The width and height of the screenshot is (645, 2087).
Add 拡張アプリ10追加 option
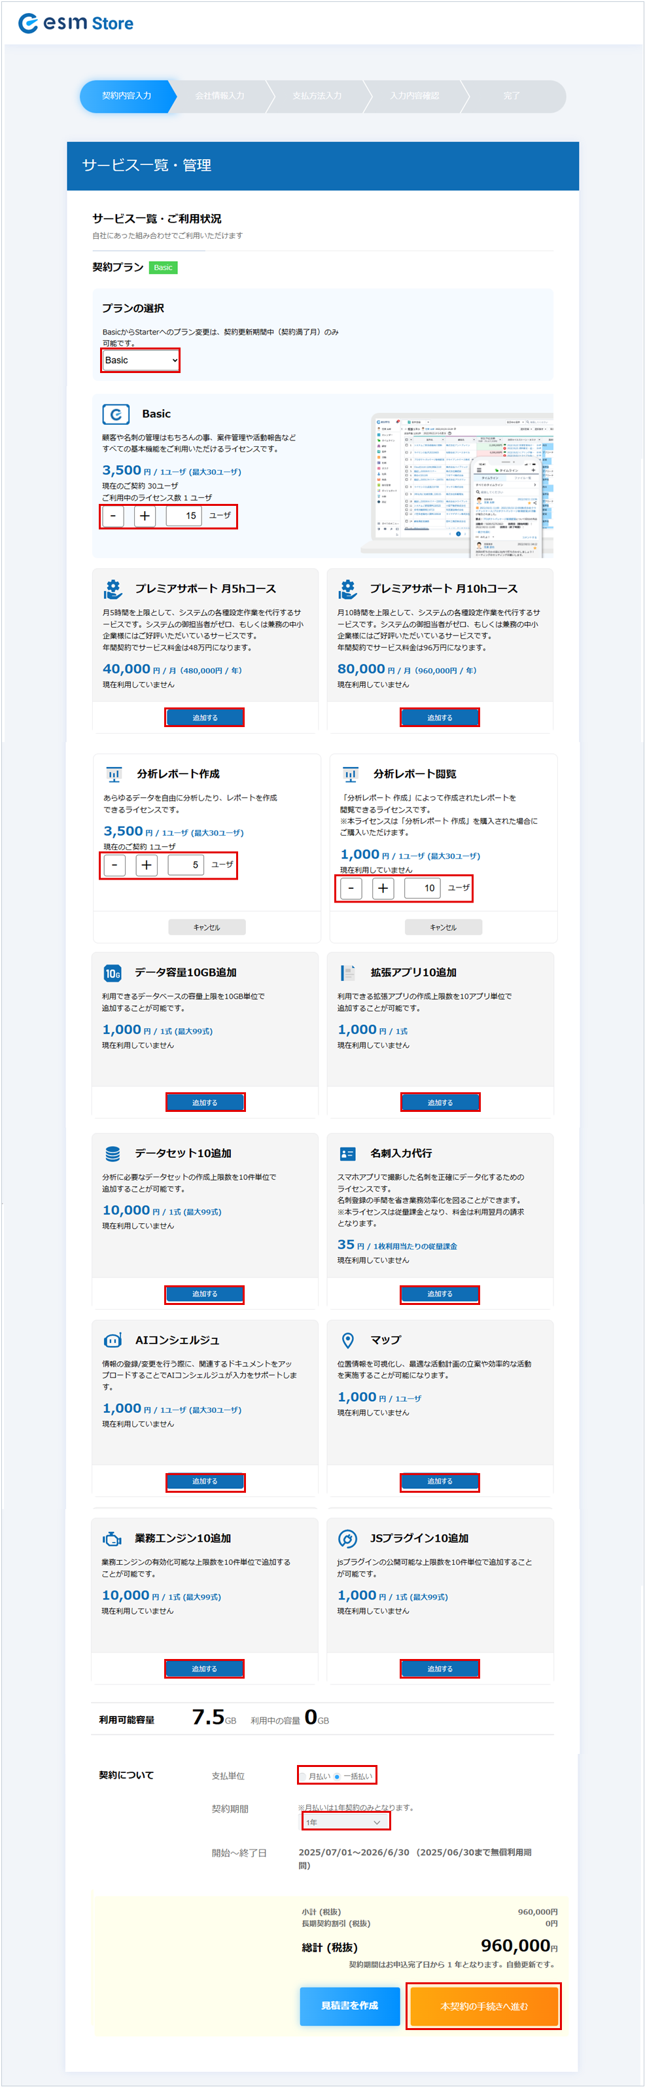click(x=440, y=1103)
